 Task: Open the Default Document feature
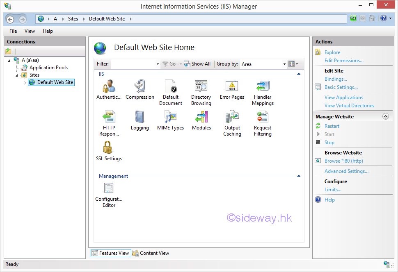[170, 87]
